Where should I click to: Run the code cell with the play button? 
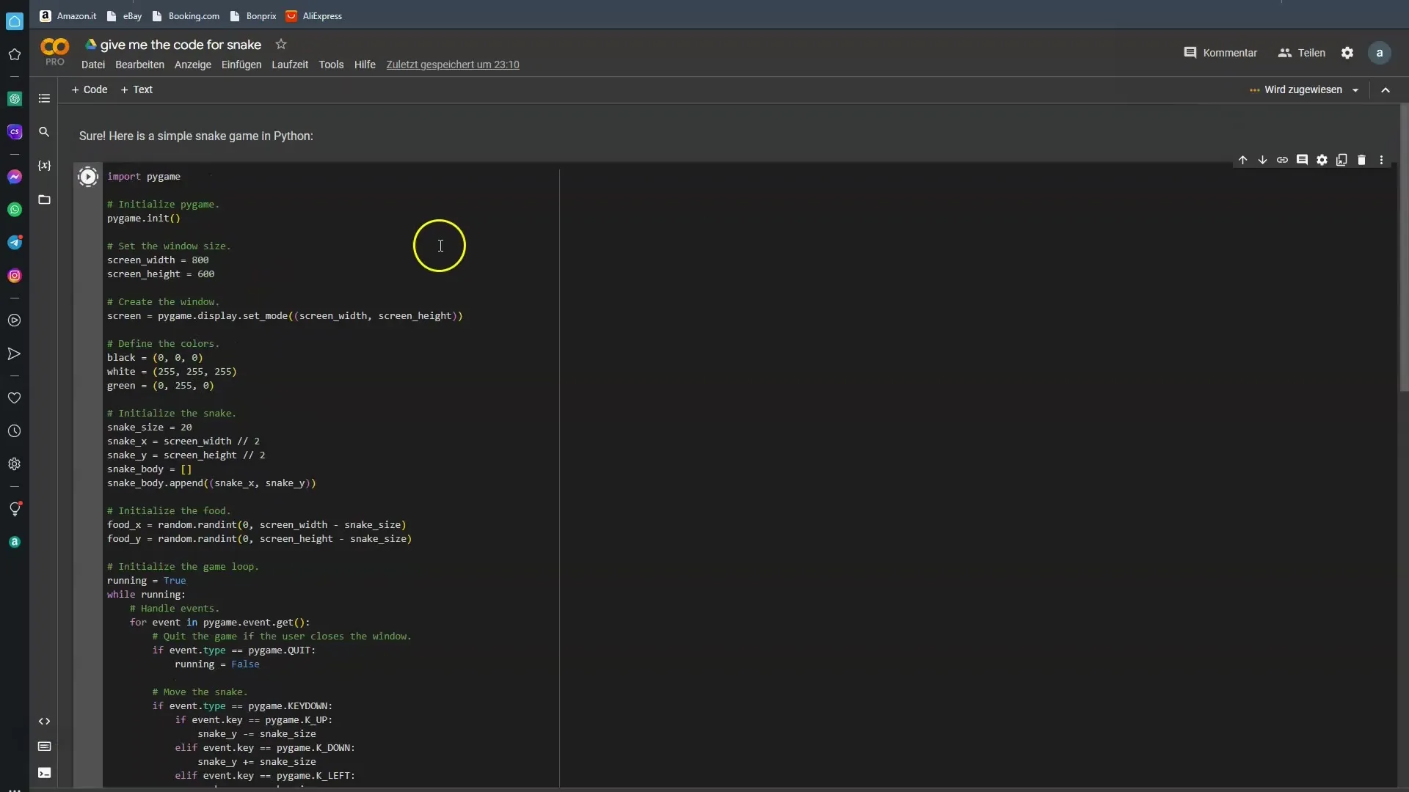(x=88, y=177)
